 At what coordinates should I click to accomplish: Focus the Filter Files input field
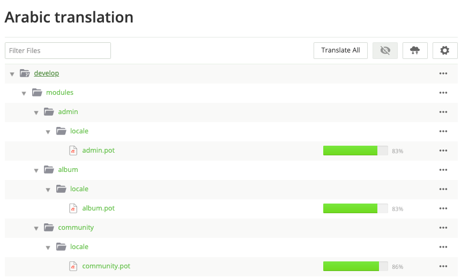coord(58,50)
